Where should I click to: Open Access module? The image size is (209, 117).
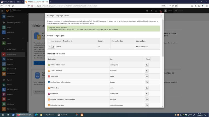[13, 85]
